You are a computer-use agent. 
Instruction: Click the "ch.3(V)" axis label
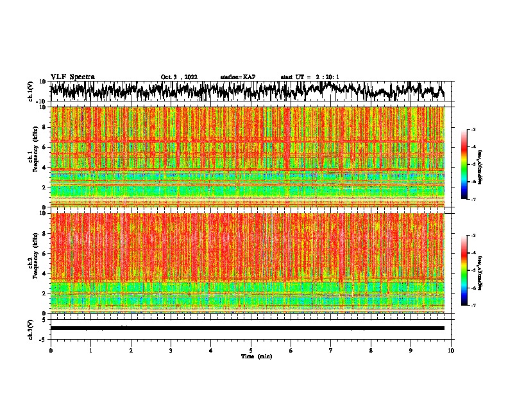[x=31, y=329]
